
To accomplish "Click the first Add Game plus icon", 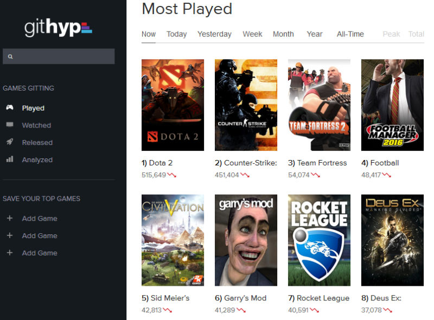I will pyautogui.click(x=10, y=218).
